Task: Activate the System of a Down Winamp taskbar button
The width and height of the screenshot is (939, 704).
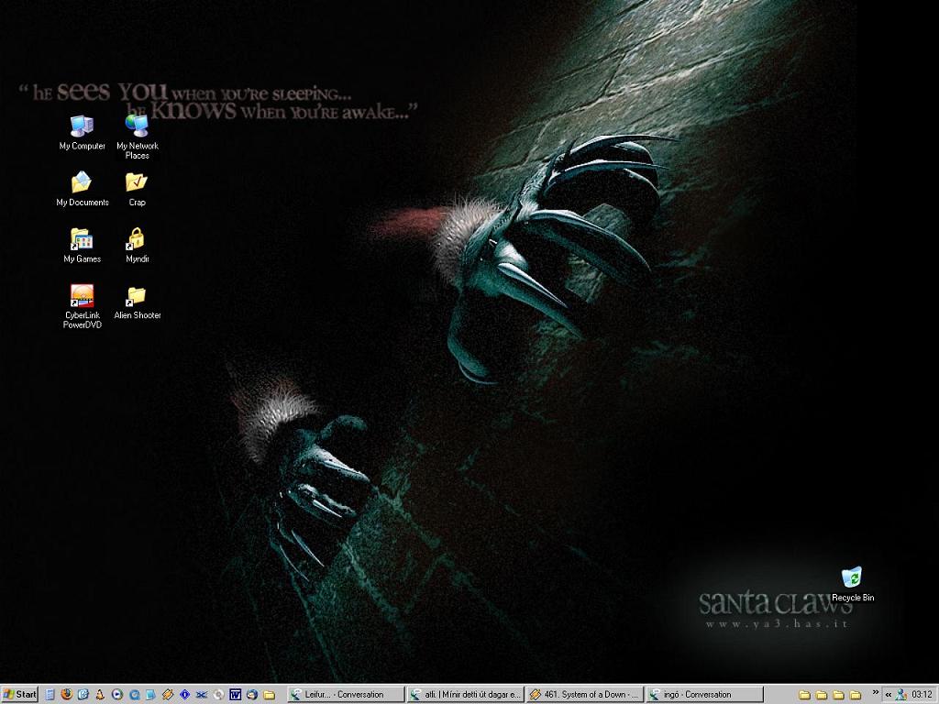Action: [x=585, y=695]
